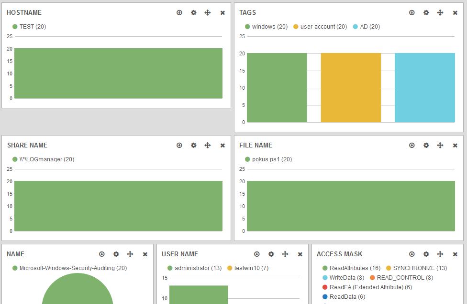Click the inspect icon on the TAGS panel

pos(412,12)
